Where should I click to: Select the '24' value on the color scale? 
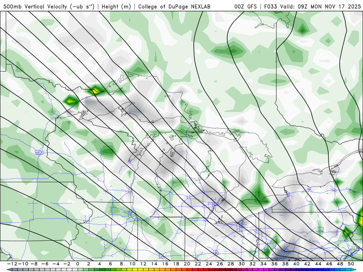209,264
